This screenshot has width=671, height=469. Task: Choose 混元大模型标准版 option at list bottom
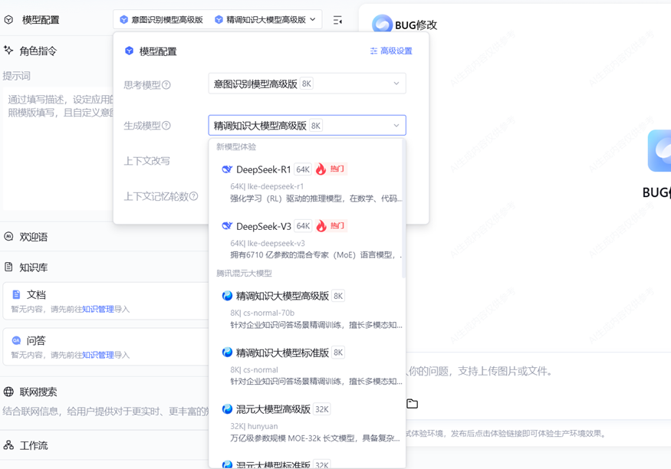point(307,464)
